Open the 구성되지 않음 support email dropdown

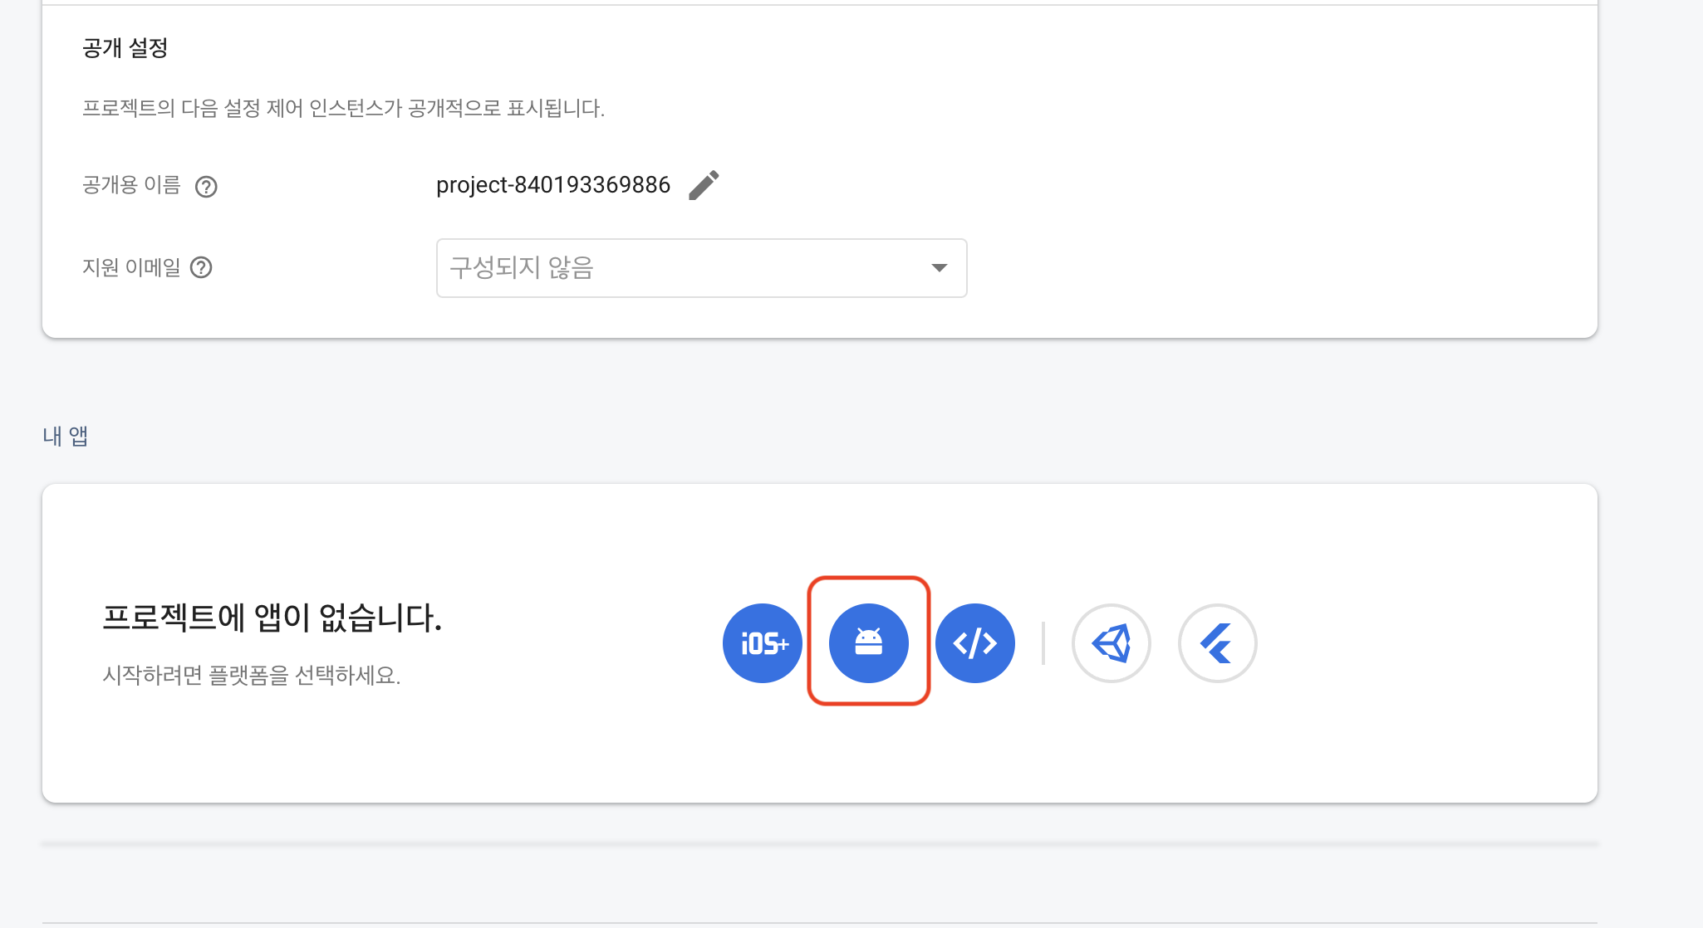[x=681, y=268]
